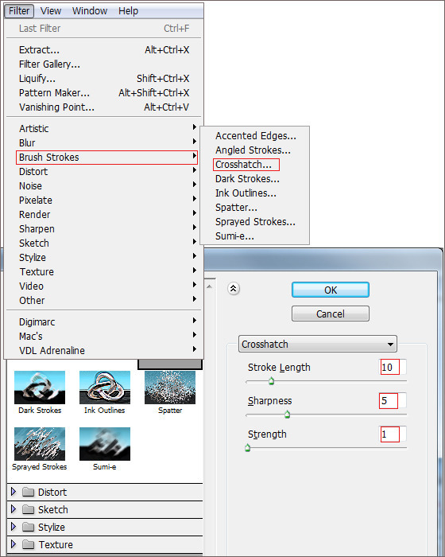Expand the Mac's plugin submenu
The width and height of the screenshot is (445, 557).
(x=103, y=336)
